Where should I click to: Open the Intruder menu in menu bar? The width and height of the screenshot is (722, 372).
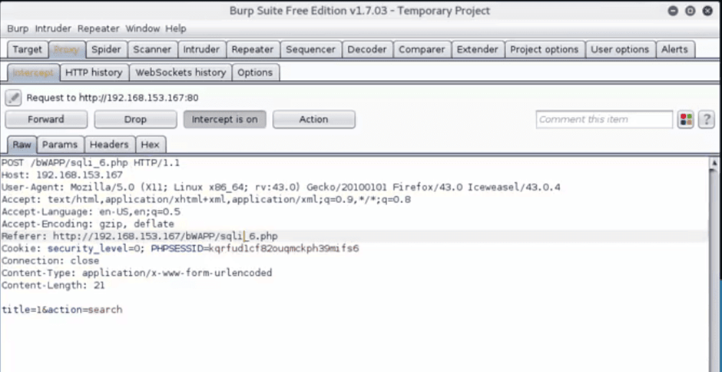pyautogui.click(x=53, y=28)
